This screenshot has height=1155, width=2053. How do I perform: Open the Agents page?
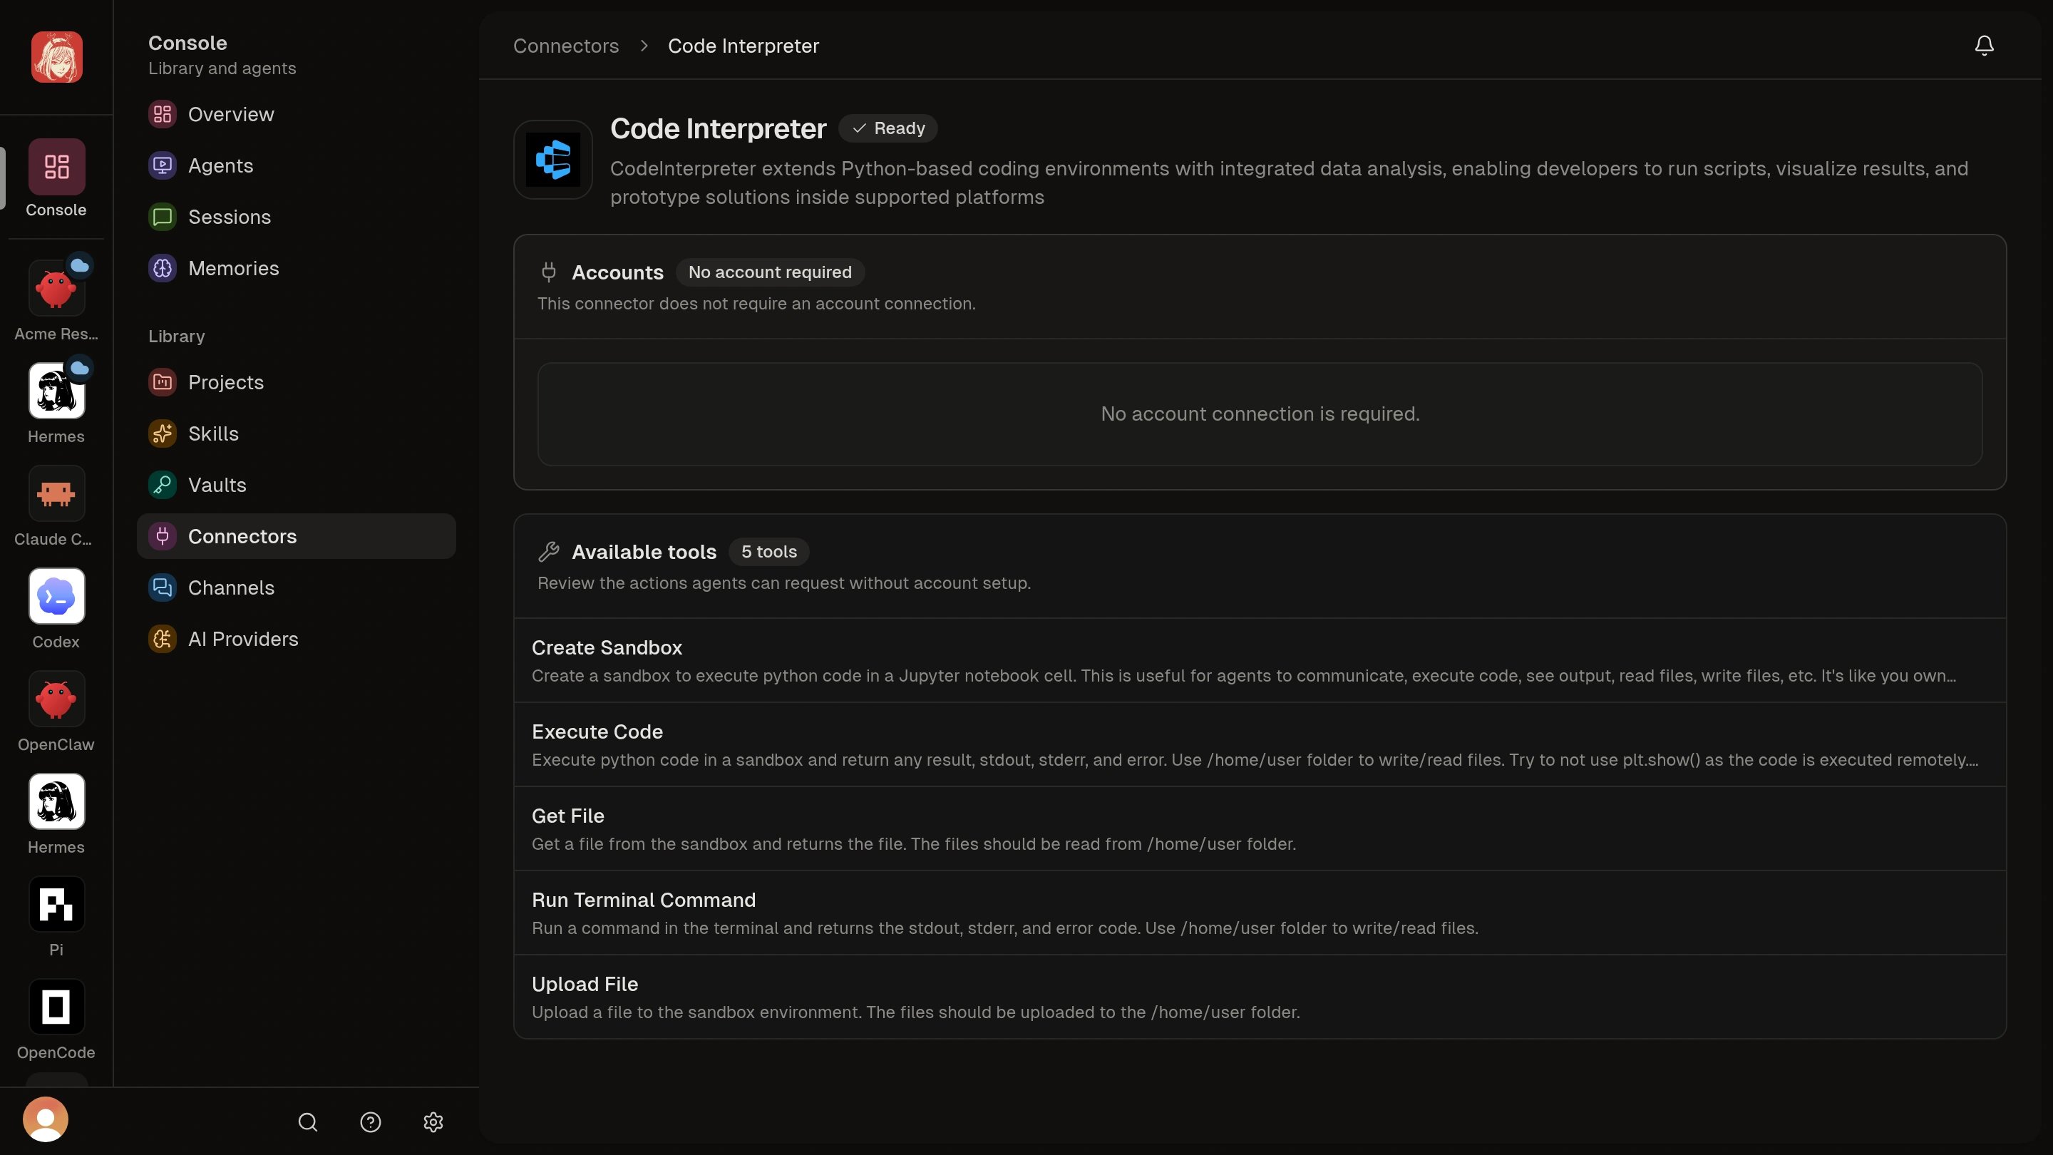coord(296,166)
